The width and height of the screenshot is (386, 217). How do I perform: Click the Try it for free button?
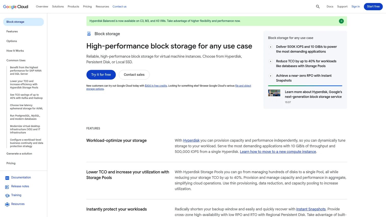point(101,75)
